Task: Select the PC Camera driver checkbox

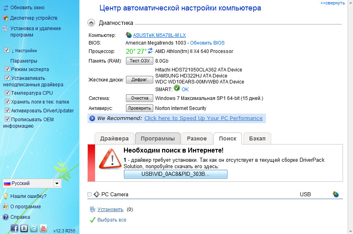Action: click(89, 194)
